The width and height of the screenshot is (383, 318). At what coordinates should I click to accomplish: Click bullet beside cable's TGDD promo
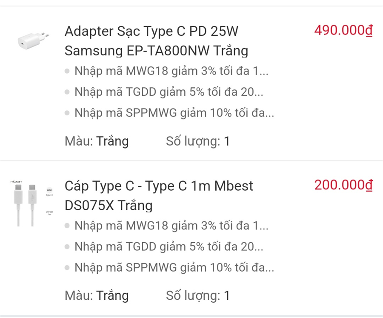point(67,246)
